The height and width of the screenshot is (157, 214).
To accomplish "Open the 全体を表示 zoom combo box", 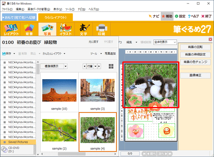I will tap(165, 42).
